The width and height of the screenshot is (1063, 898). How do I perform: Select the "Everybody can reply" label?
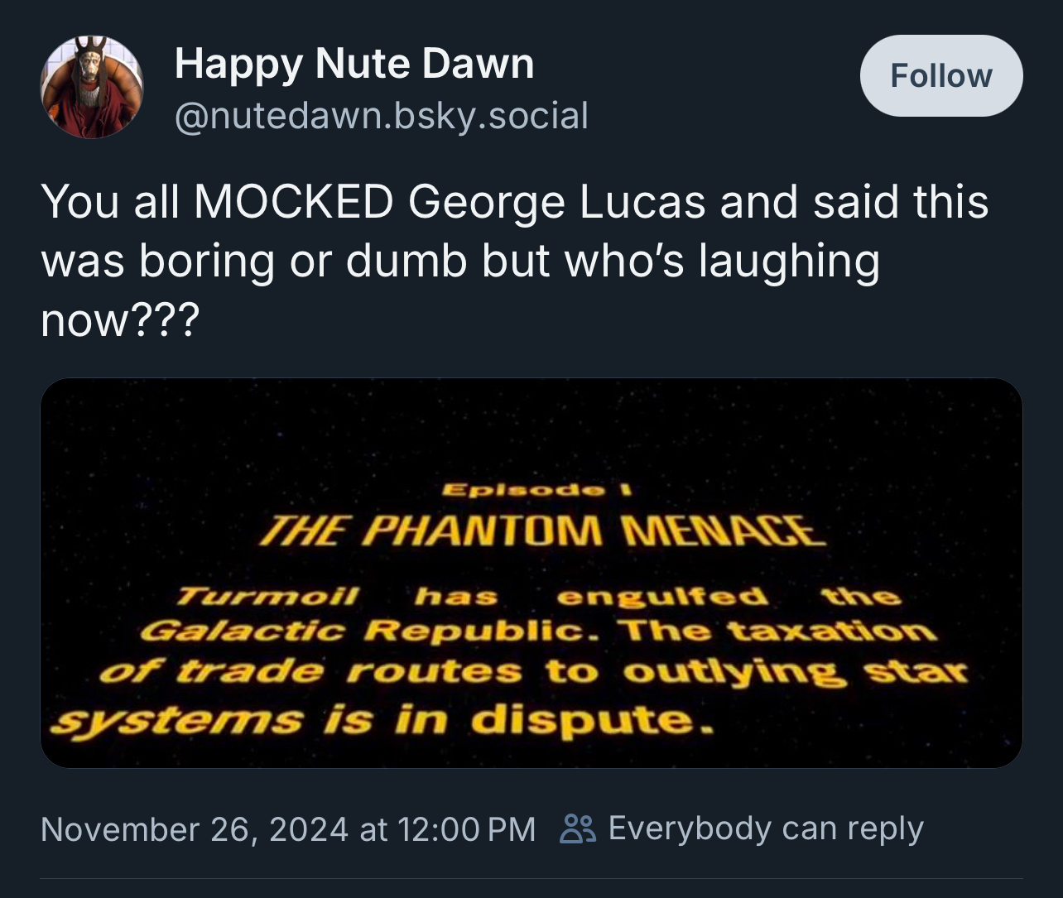766,828
